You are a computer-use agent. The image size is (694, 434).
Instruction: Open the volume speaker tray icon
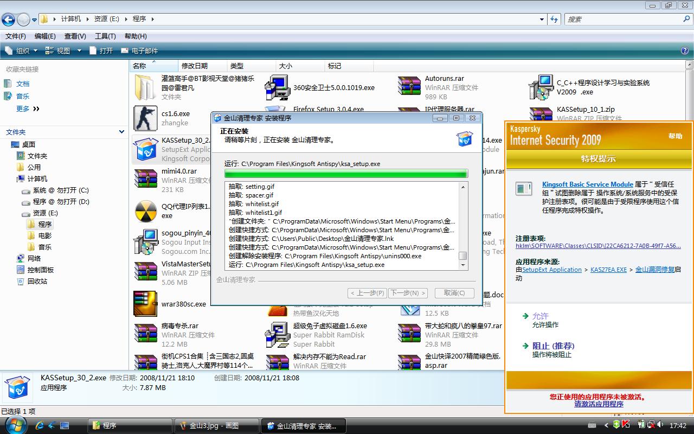(x=660, y=425)
